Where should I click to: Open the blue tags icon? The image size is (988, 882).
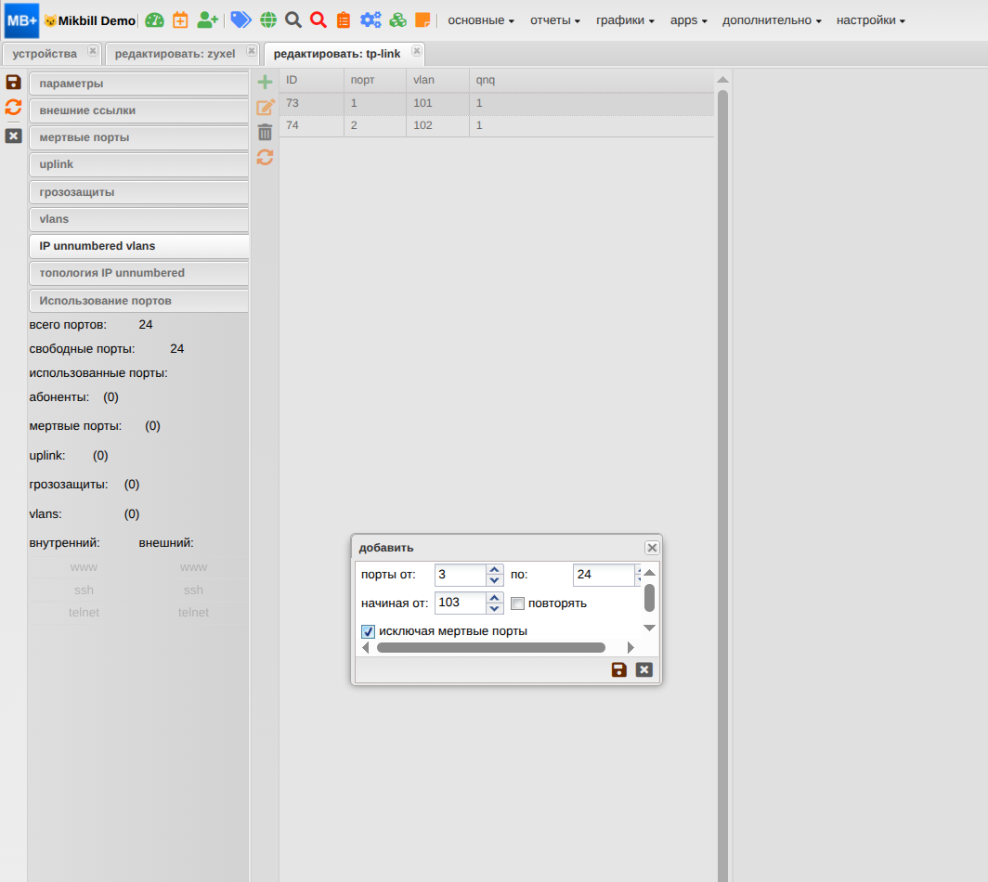pyautogui.click(x=240, y=20)
